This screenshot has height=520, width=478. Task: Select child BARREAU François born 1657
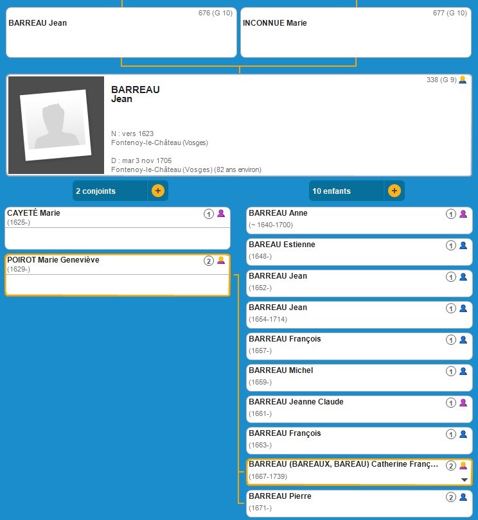point(347,345)
